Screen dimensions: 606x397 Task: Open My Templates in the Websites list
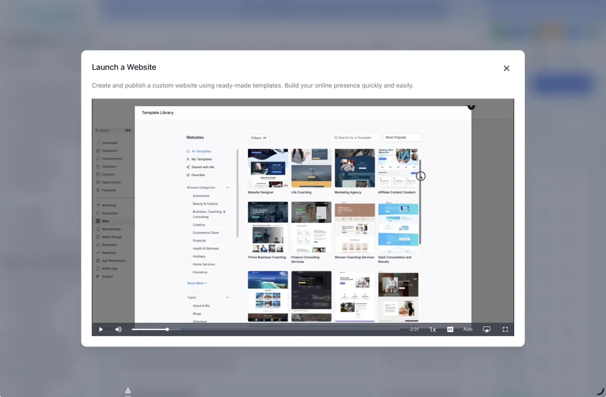199,159
